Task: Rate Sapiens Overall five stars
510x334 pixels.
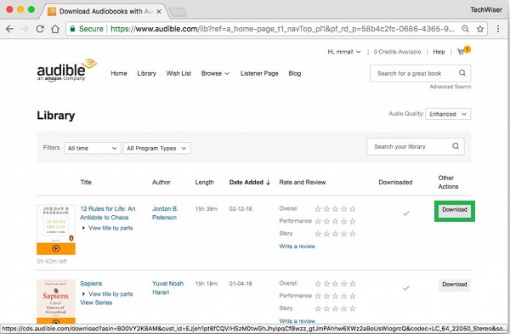Action: (x=352, y=284)
